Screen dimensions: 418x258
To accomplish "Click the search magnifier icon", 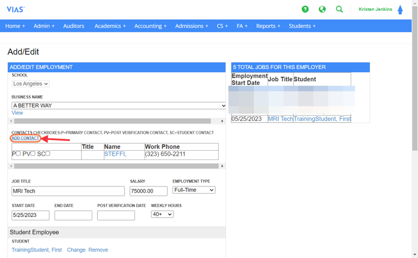I will 340,9.
